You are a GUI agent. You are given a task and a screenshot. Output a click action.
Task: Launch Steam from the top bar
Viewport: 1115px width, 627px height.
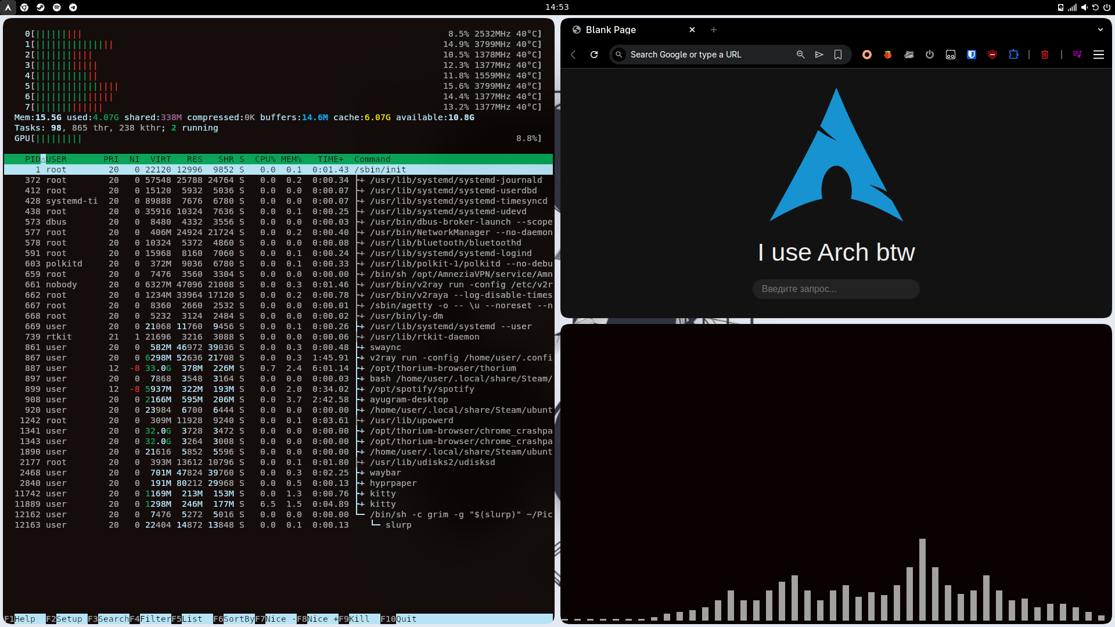(x=41, y=7)
